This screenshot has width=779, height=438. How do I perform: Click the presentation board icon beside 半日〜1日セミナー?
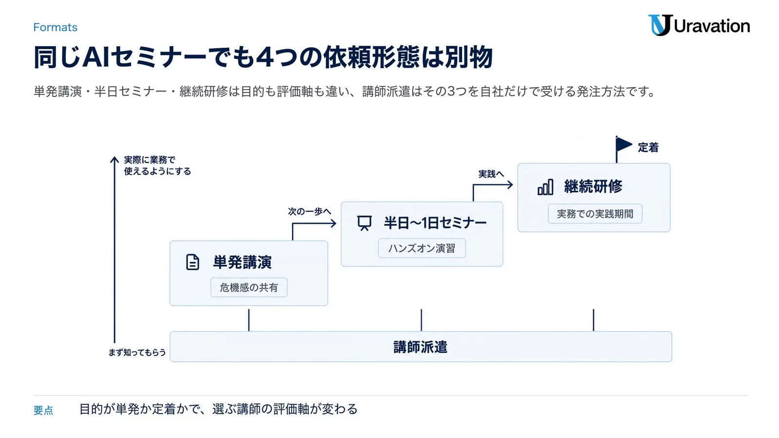[x=364, y=223]
